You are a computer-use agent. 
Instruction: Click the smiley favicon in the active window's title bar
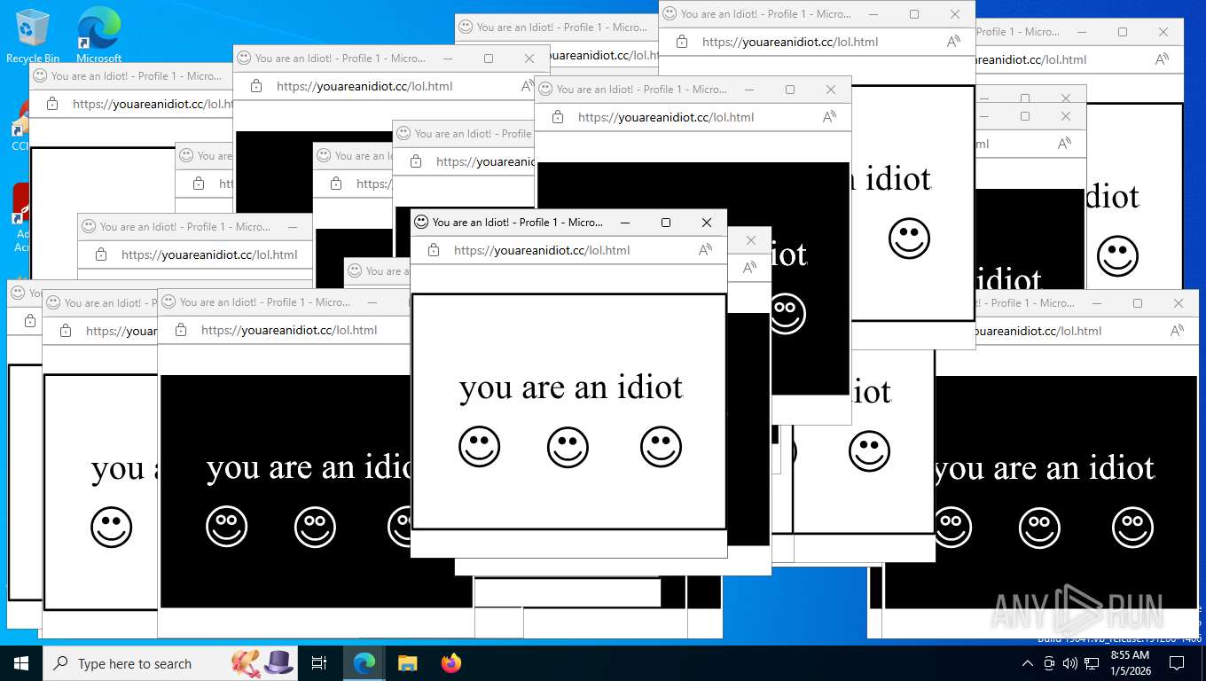(422, 222)
